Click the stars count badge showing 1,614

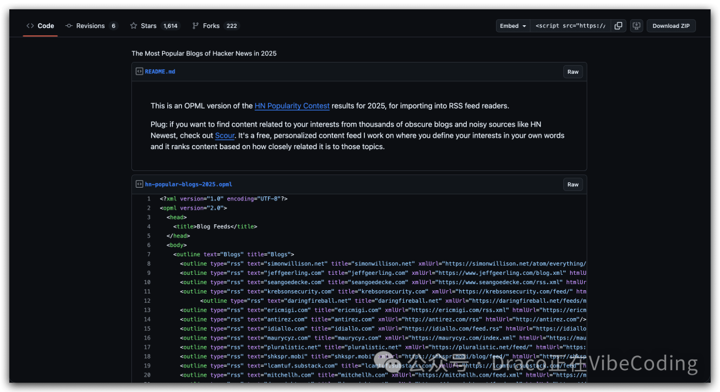(x=171, y=25)
